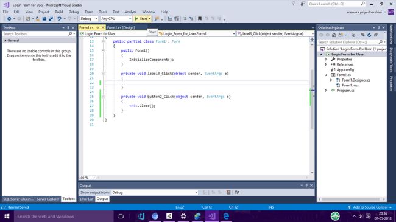Select App.config in Solution Explorer

(345, 69)
